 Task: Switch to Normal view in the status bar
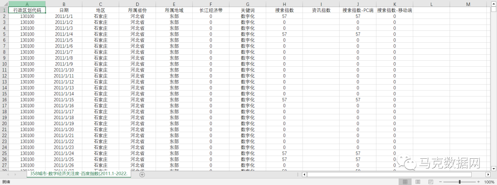pyautogui.click(x=405, y=182)
